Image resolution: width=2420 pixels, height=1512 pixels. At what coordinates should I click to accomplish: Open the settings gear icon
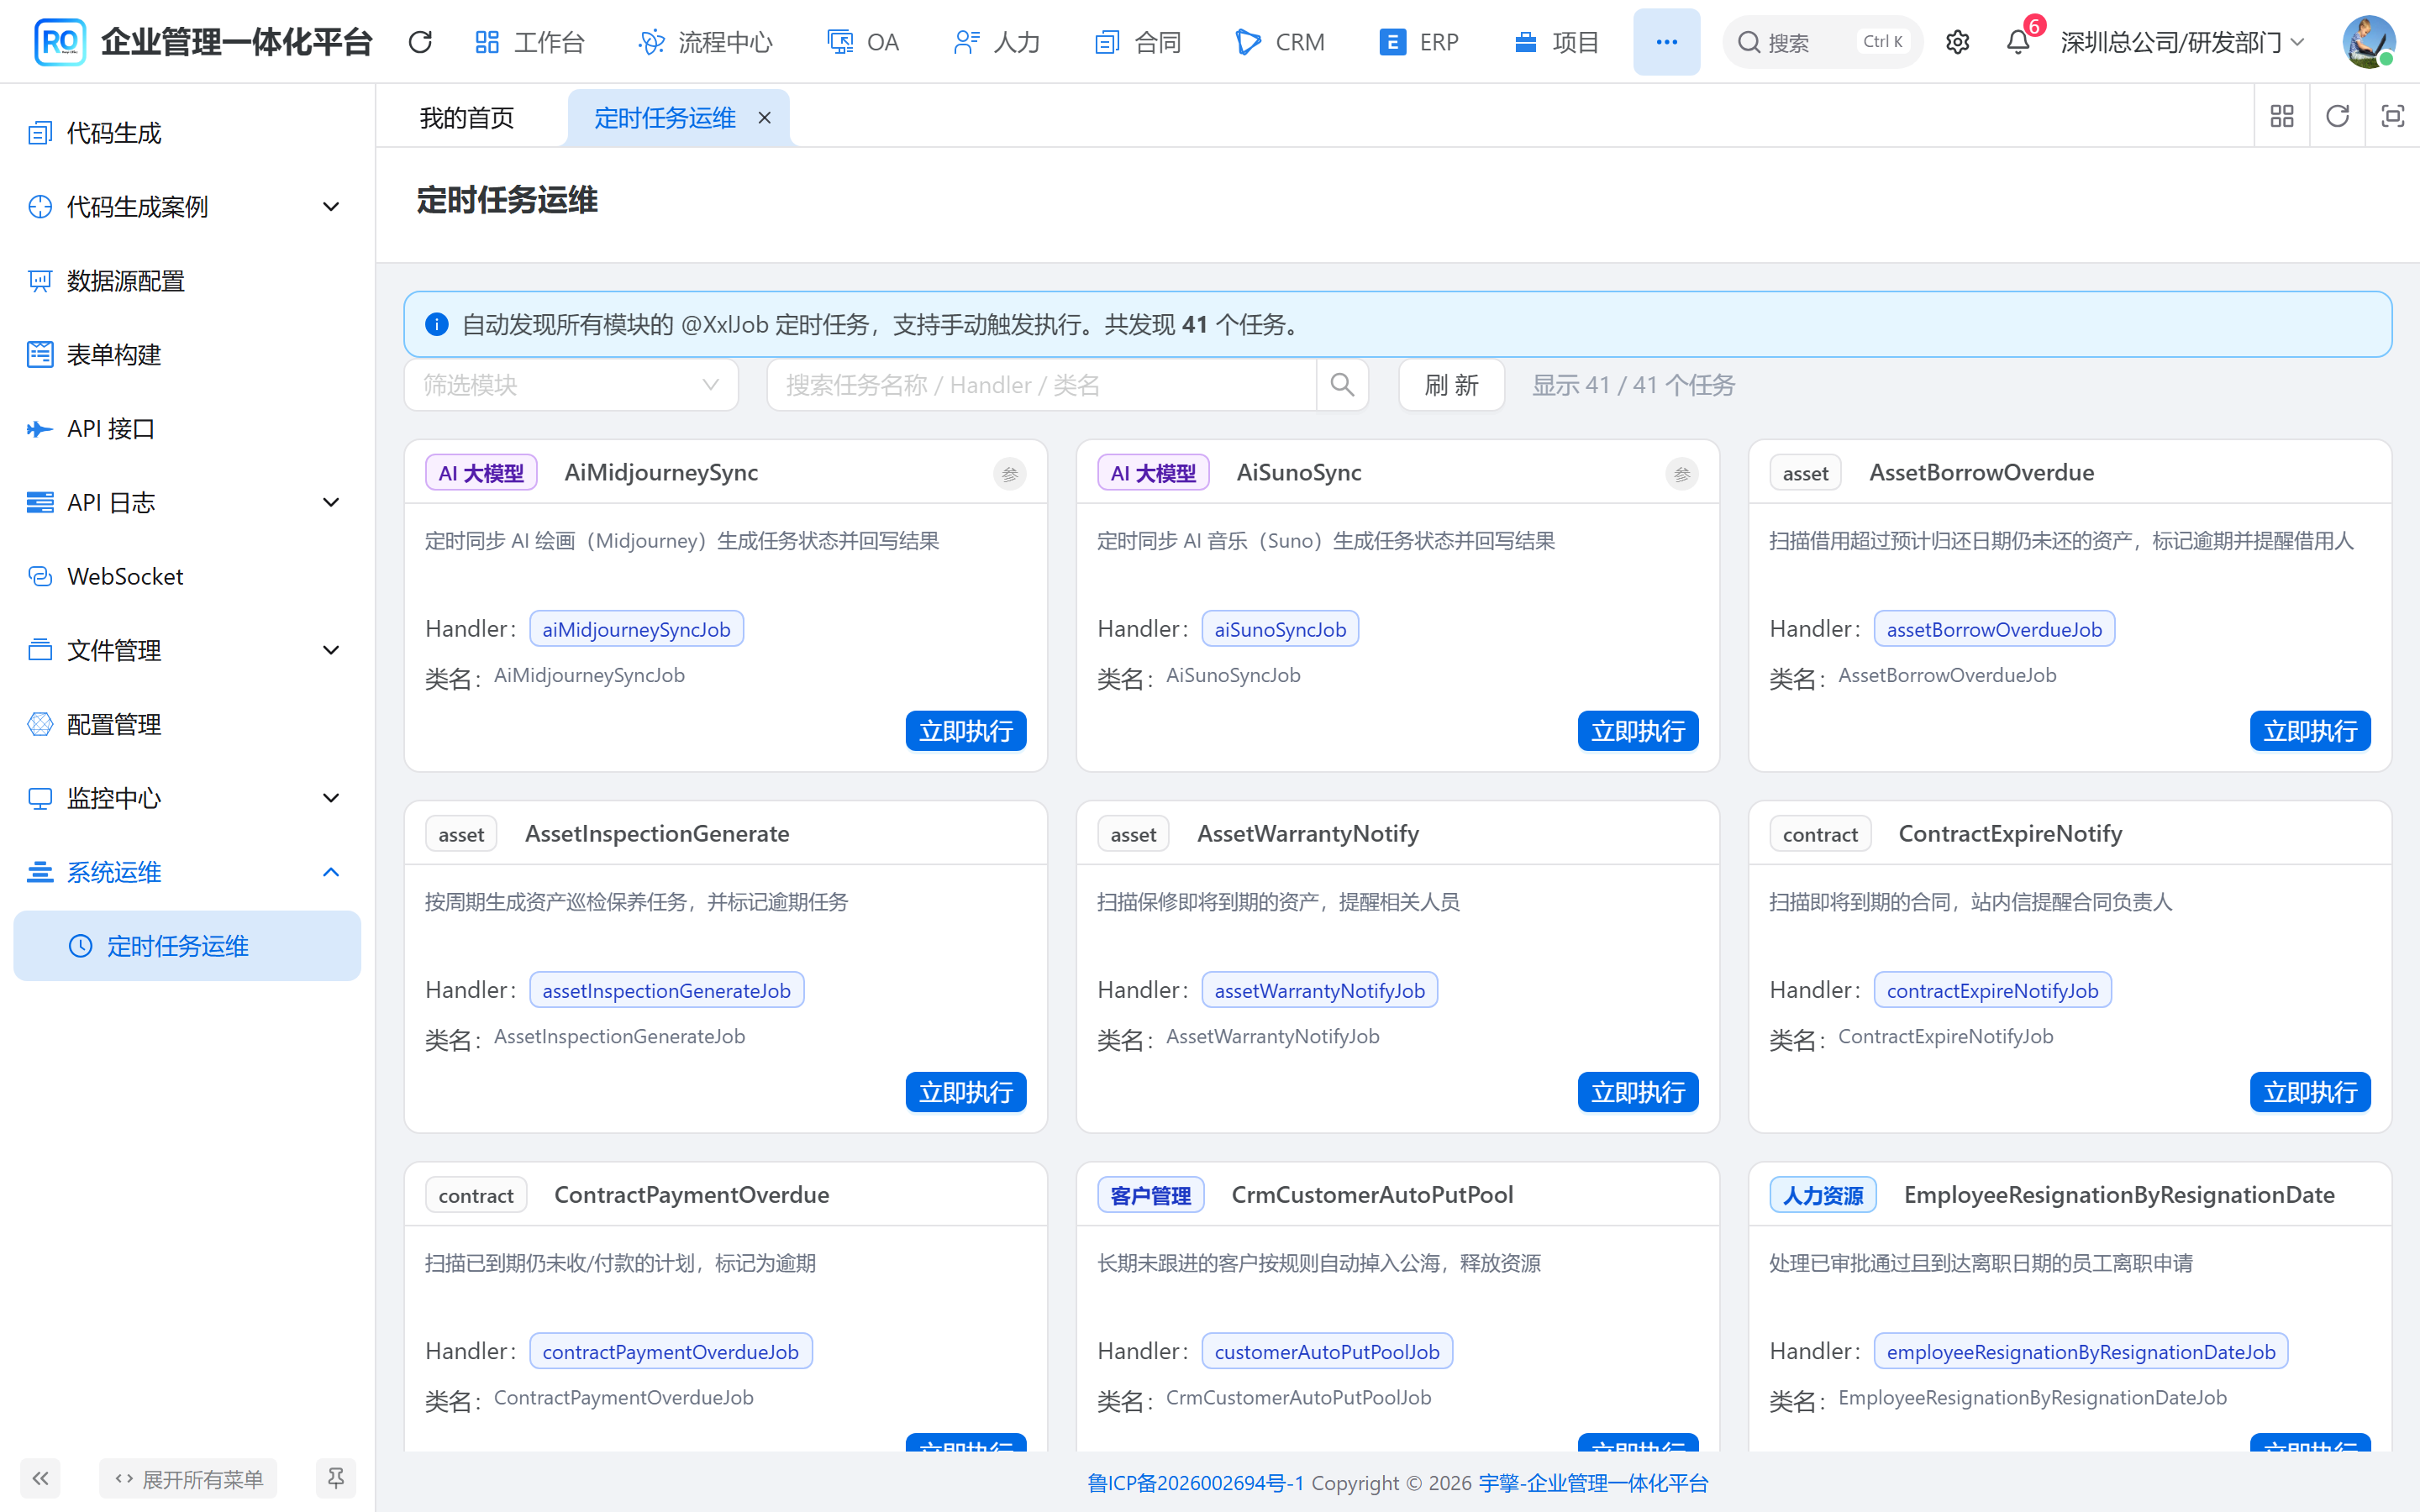[1957, 42]
